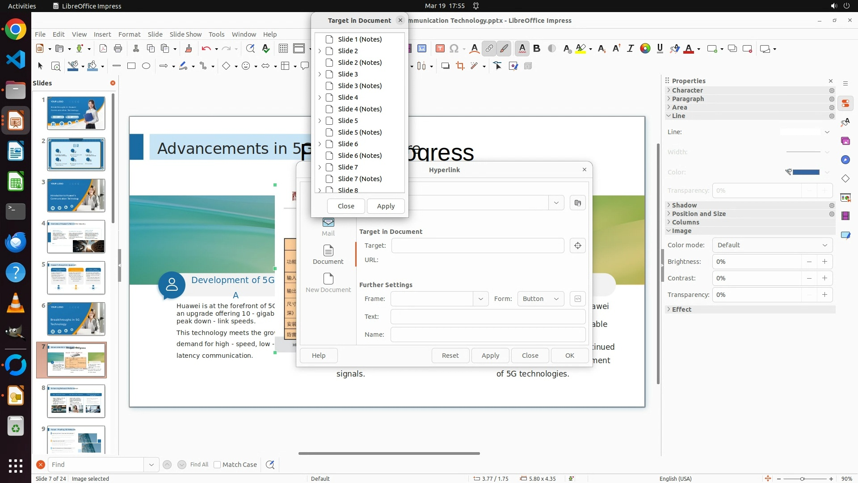858x483 pixels.
Task: Click the Crop Image tool icon
Action: pyautogui.click(x=460, y=66)
